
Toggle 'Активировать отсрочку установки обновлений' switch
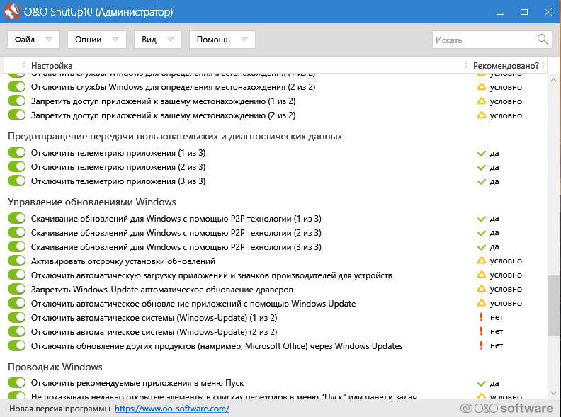[17, 261]
